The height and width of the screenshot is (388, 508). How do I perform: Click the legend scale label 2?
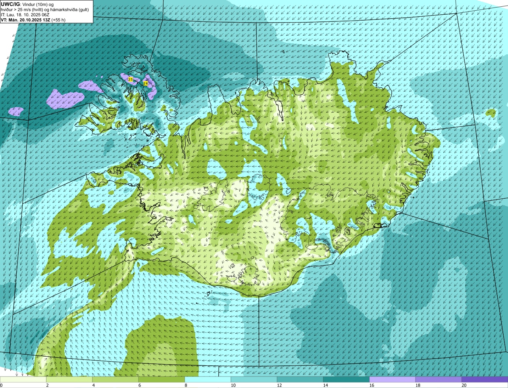[x=47, y=385]
